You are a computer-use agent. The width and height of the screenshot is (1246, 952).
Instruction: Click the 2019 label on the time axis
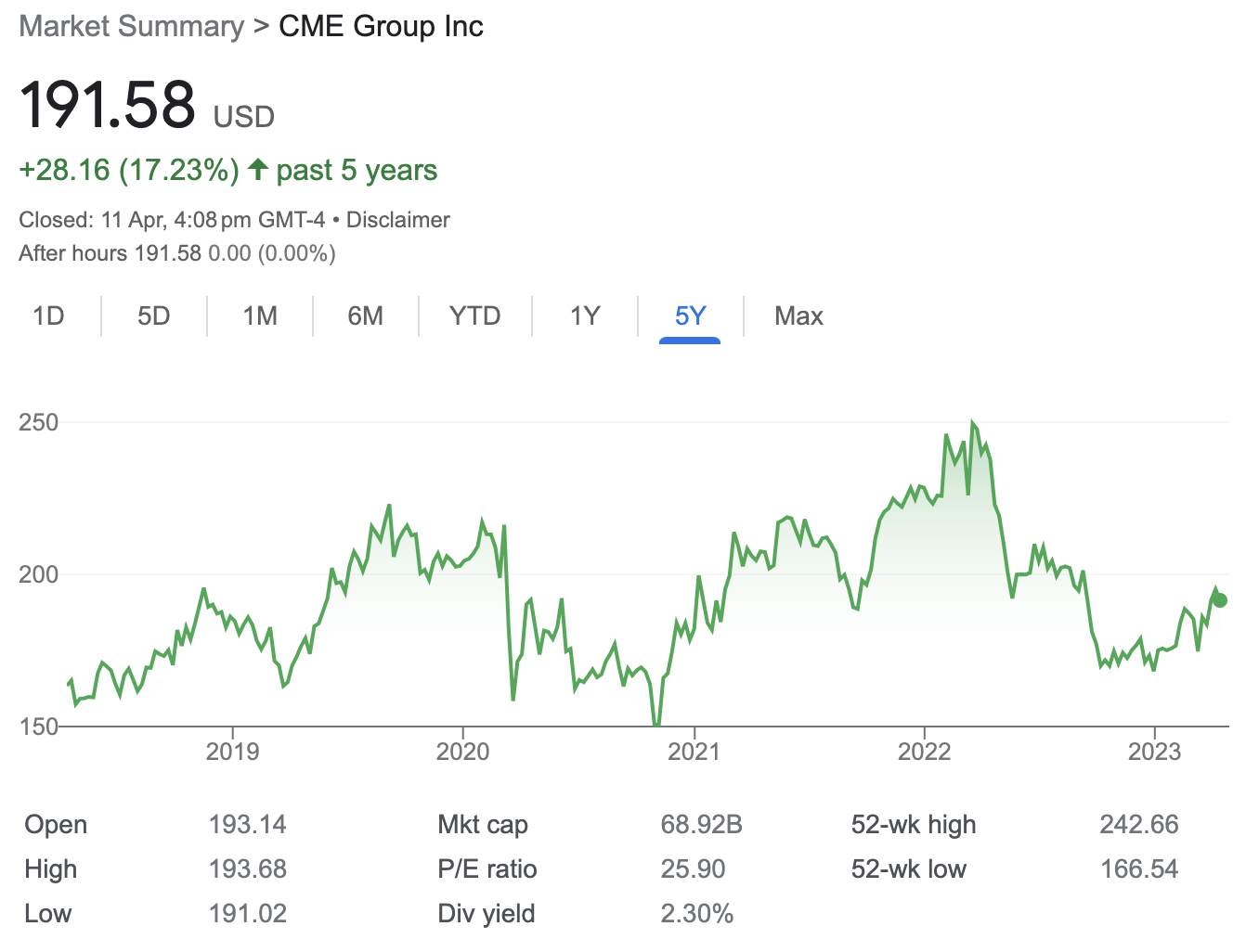232,751
